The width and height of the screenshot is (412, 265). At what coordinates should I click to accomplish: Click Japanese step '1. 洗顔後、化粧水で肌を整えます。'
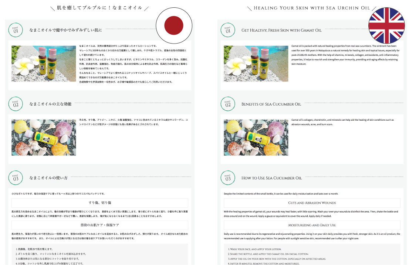[x=34, y=249]
